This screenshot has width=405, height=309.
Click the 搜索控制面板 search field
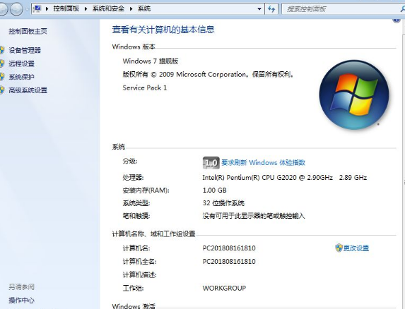tap(341, 9)
